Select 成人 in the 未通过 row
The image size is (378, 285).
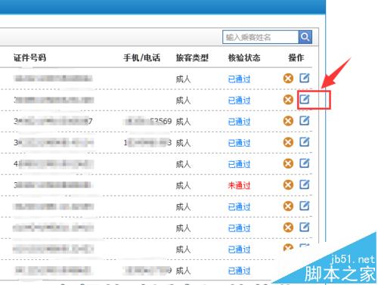coord(183,185)
